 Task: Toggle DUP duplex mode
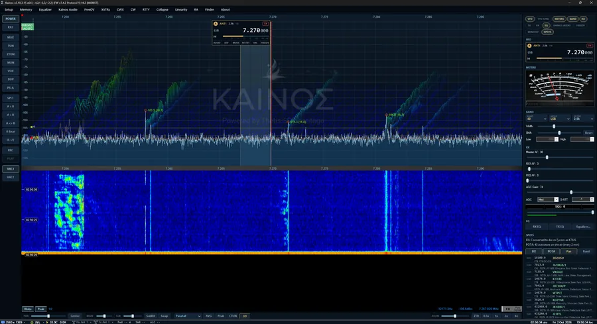click(10, 79)
